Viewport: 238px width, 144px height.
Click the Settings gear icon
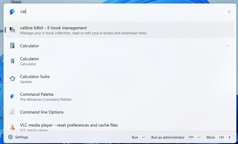click(10, 137)
